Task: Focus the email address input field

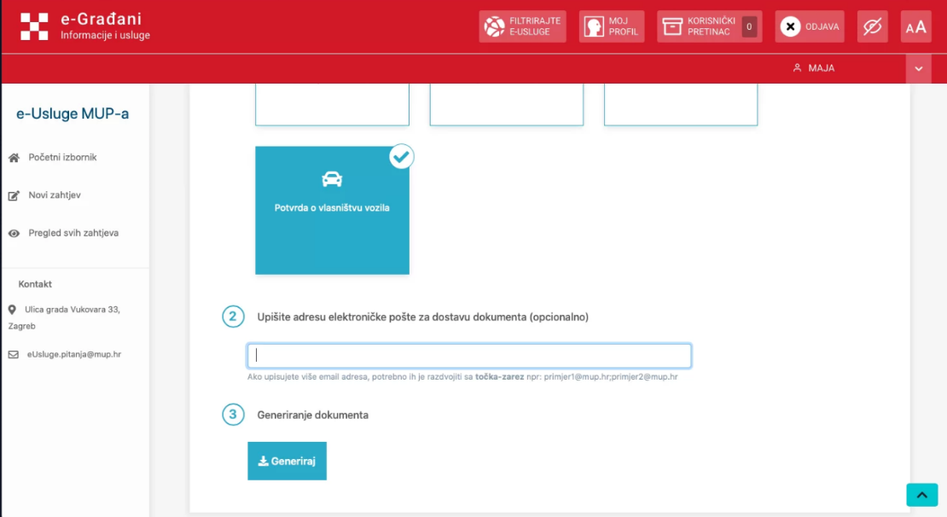Action: [468, 356]
